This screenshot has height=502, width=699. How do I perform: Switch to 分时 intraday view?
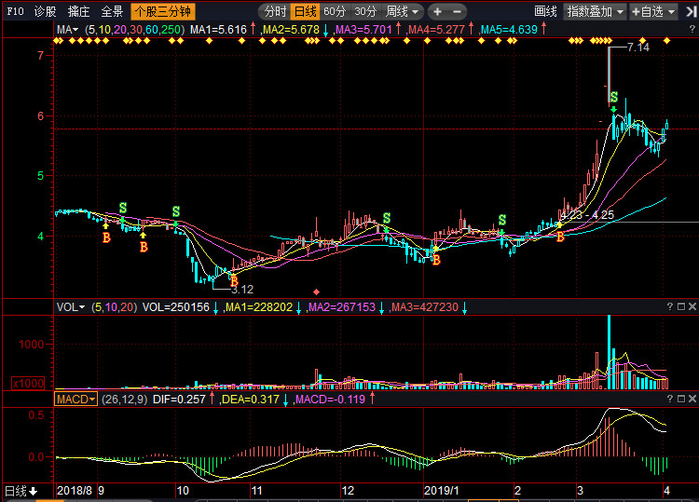coord(274,12)
